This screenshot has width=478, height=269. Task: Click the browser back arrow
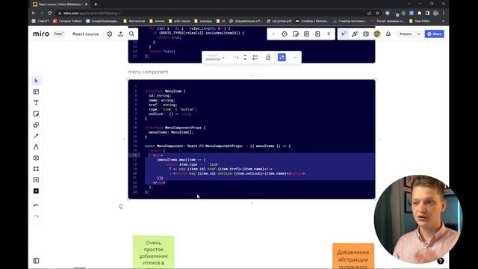click(34, 13)
